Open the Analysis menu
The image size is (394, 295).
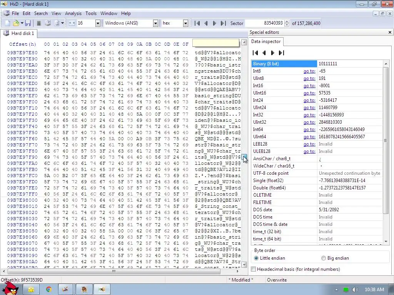coord(73,13)
